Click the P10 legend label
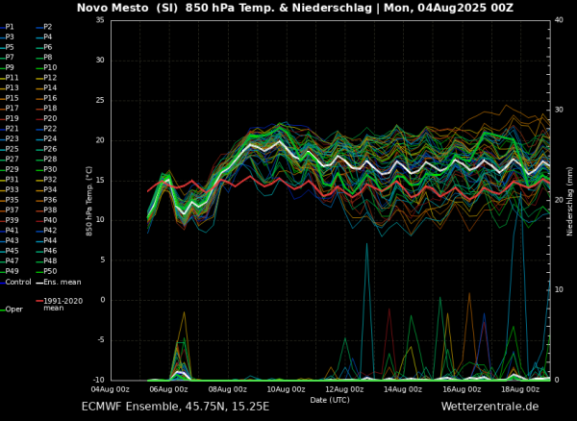Viewport: 577px width, 421px height. [x=50, y=67]
